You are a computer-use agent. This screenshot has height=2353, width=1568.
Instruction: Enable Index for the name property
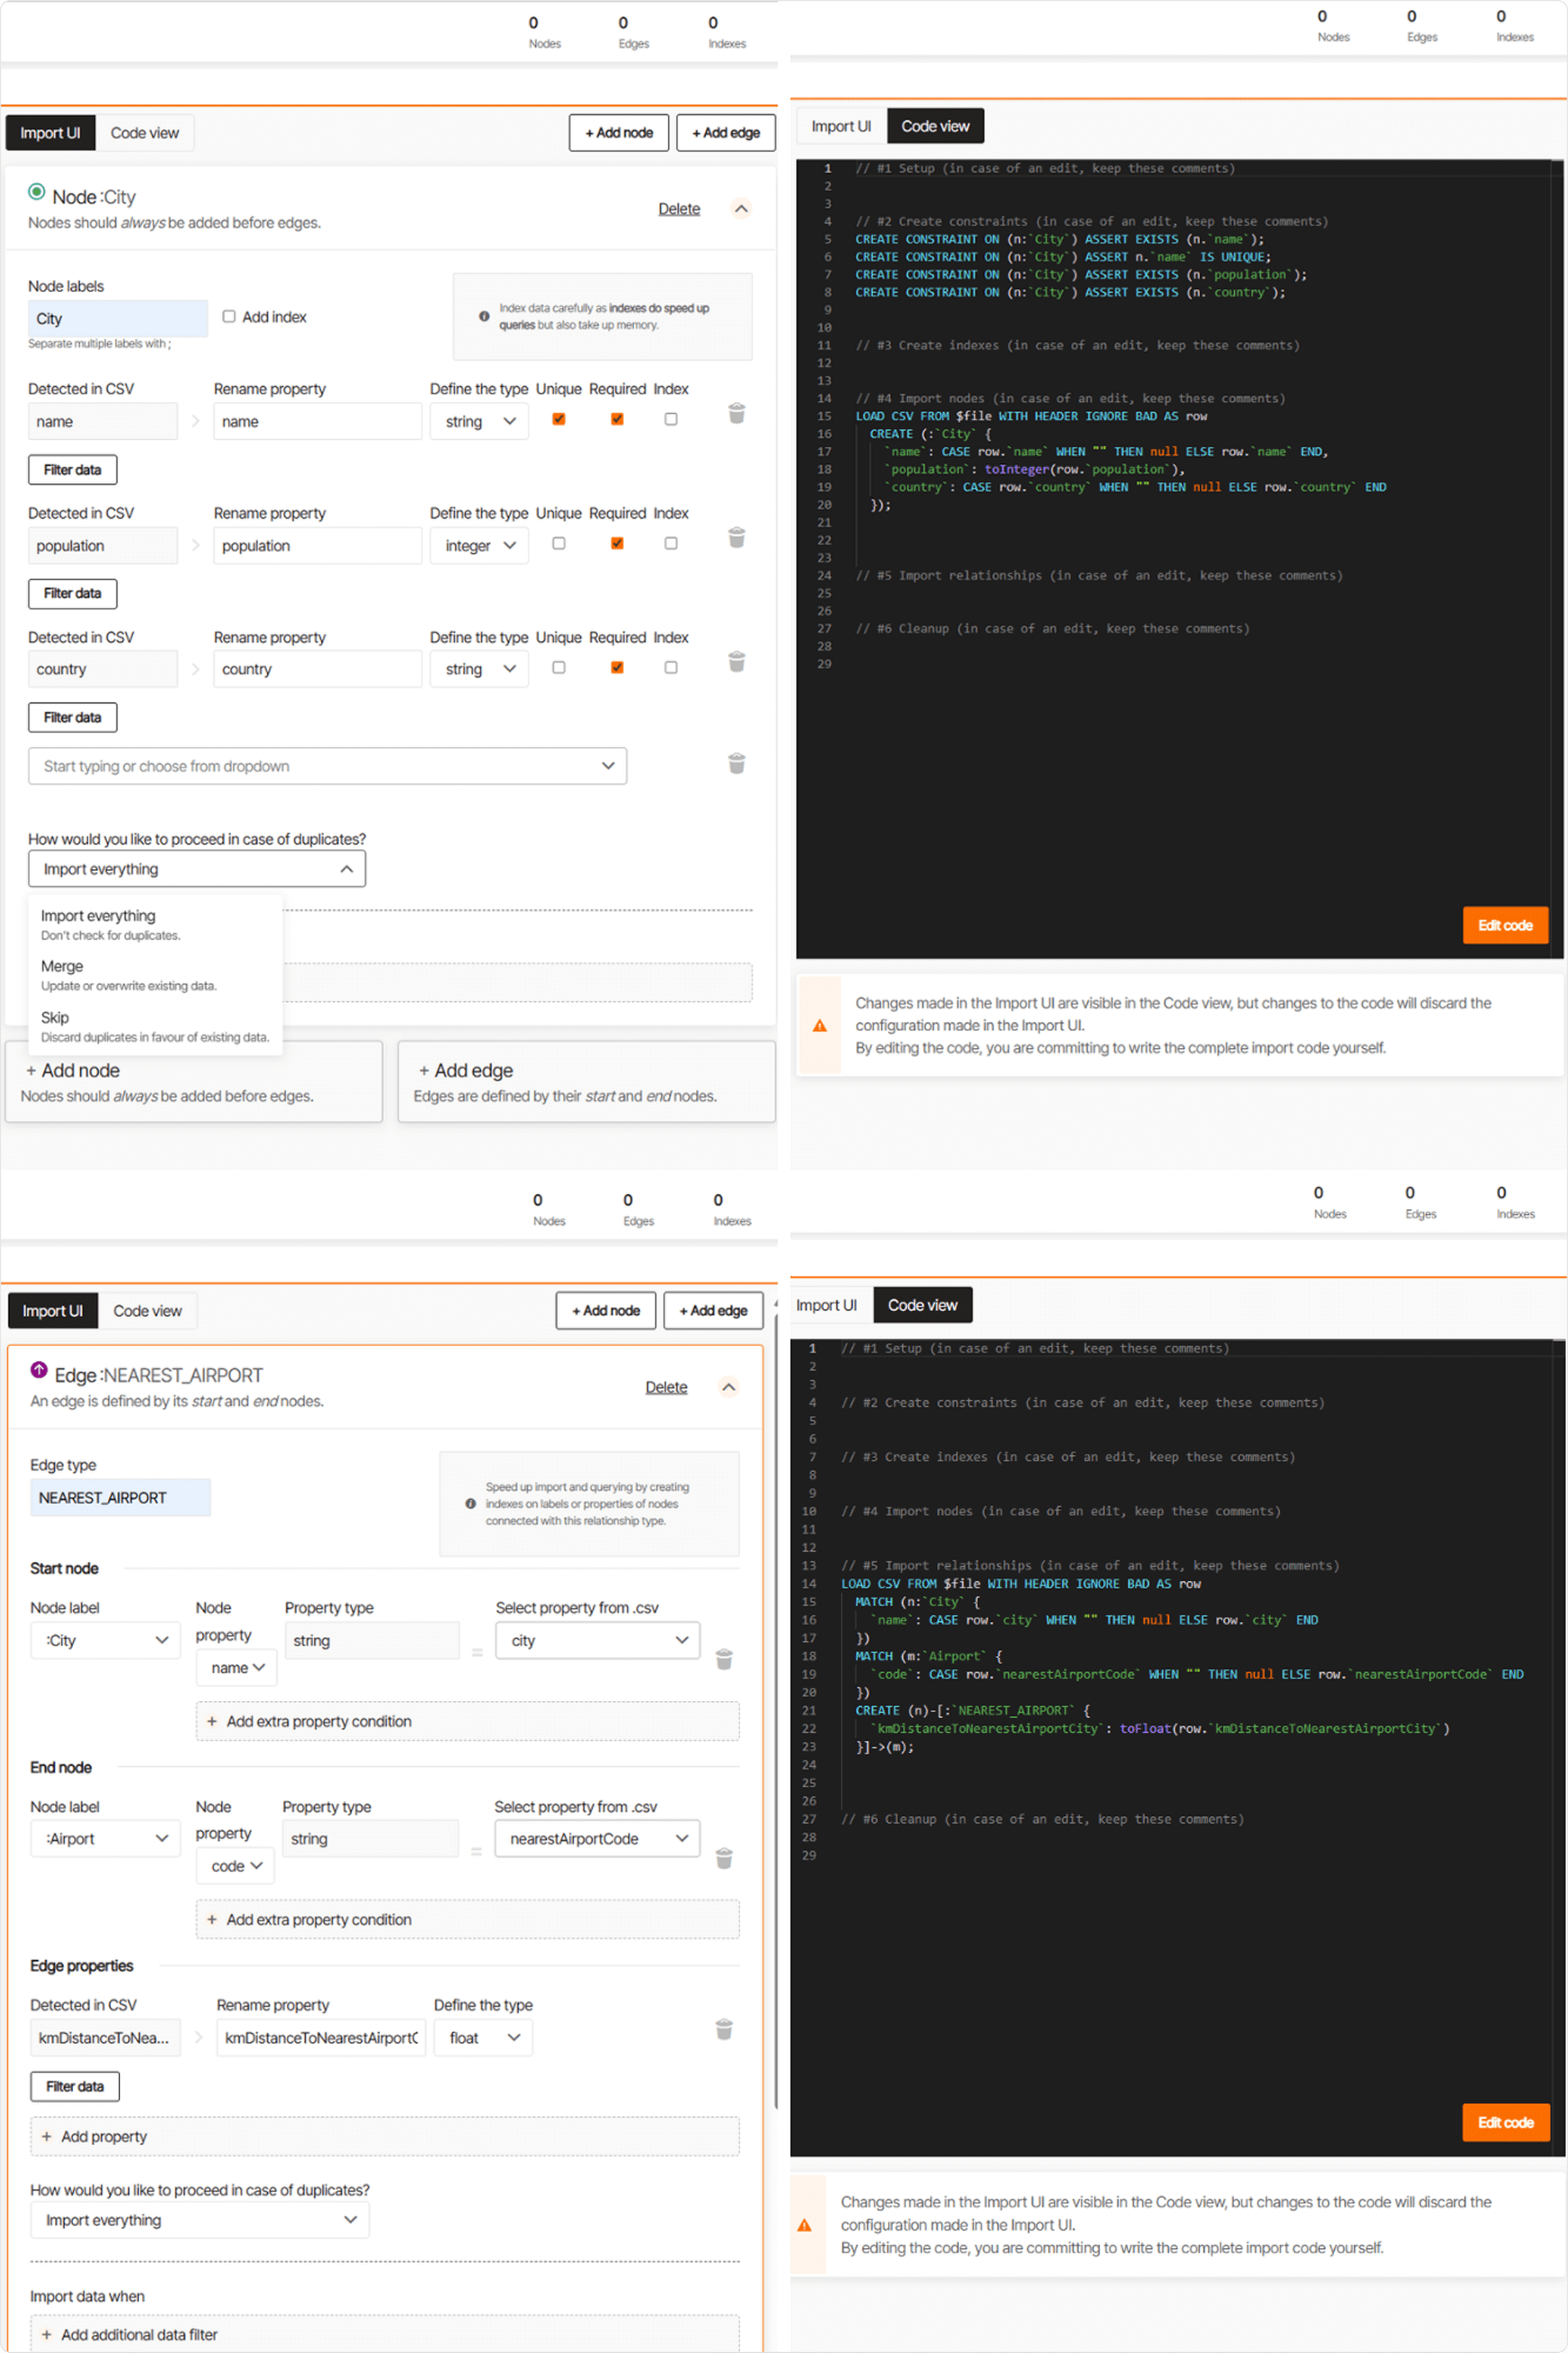(x=671, y=419)
